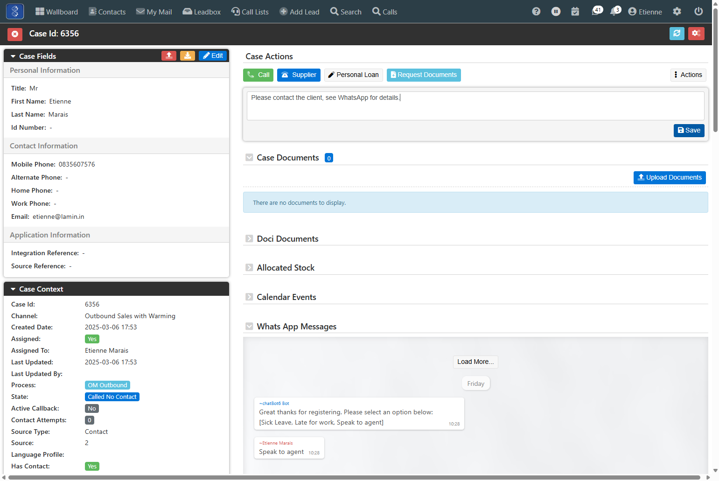This screenshot has height=481, width=719.
Task: Click Request Documents
Action: [424, 75]
